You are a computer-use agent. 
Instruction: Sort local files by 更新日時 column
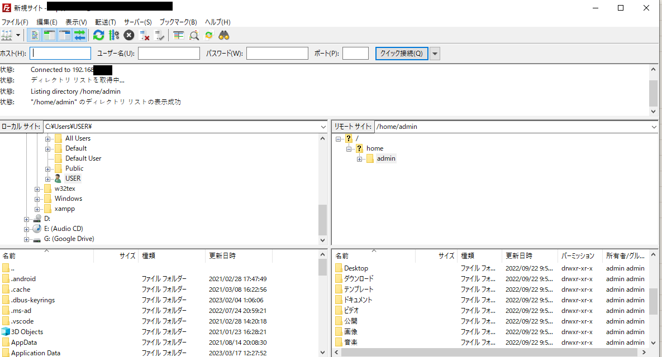tap(239, 256)
